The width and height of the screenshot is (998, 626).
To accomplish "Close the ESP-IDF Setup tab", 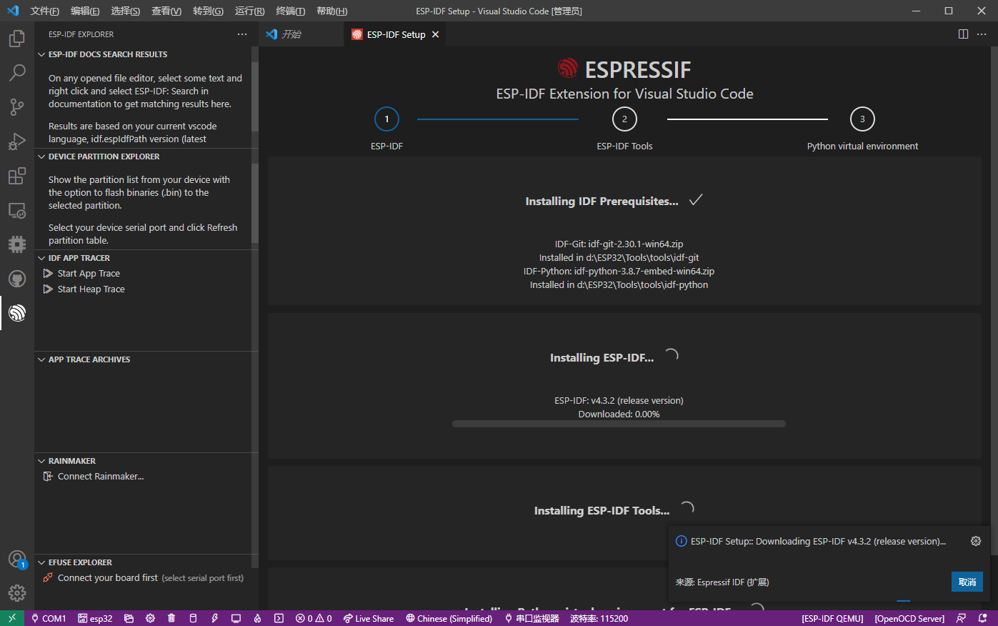I will 435,34.
